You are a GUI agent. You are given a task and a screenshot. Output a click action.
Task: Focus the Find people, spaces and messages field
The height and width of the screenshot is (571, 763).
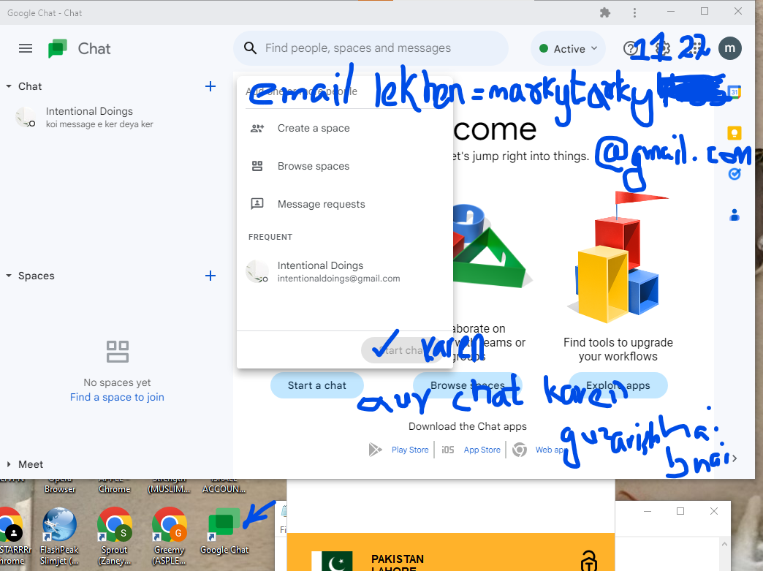pos(371,48)
